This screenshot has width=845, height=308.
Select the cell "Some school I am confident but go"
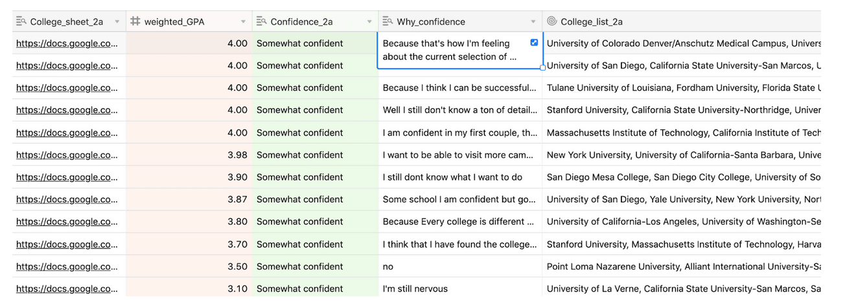460,199
